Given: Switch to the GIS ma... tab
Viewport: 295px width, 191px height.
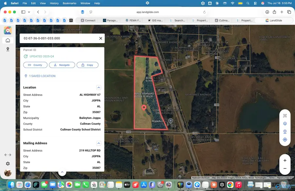Looking at the screenshot, I should coord(155,21).
